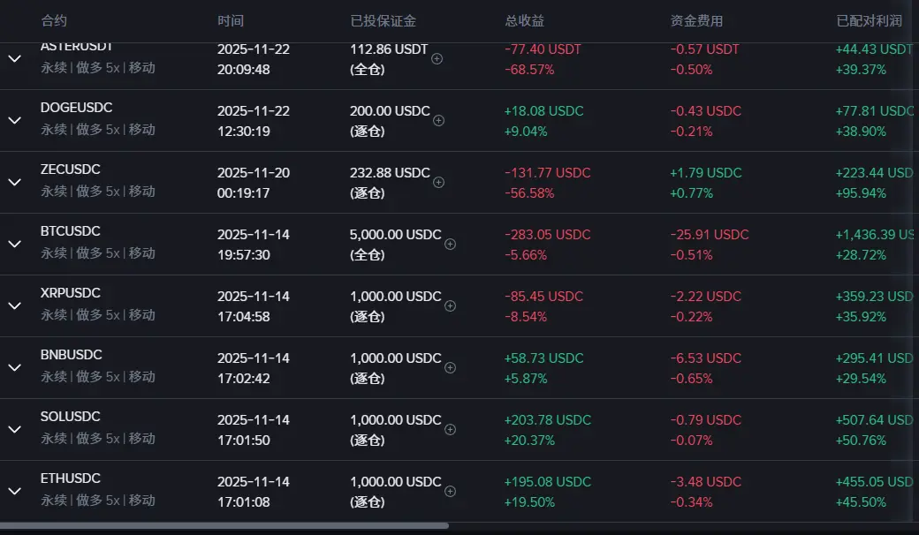
Task: Click the 总收益 column header
Action: click(x=524, y=21)
